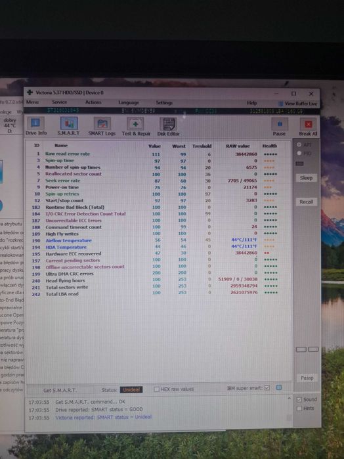The image size is (344, 459).
Task: Open SMART Logs view
Action: pos(102,124)
